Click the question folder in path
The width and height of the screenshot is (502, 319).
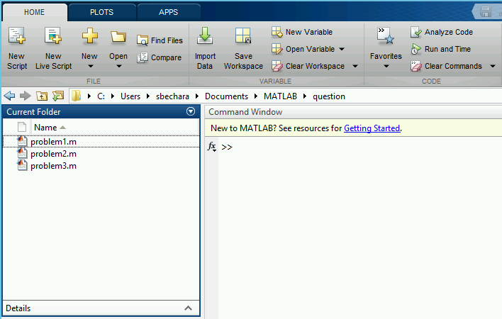(329, 96)
